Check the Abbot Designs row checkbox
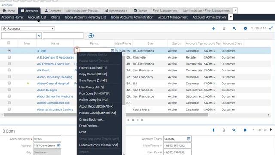This screenshot has height=155, width=275. tap(9, 90)
